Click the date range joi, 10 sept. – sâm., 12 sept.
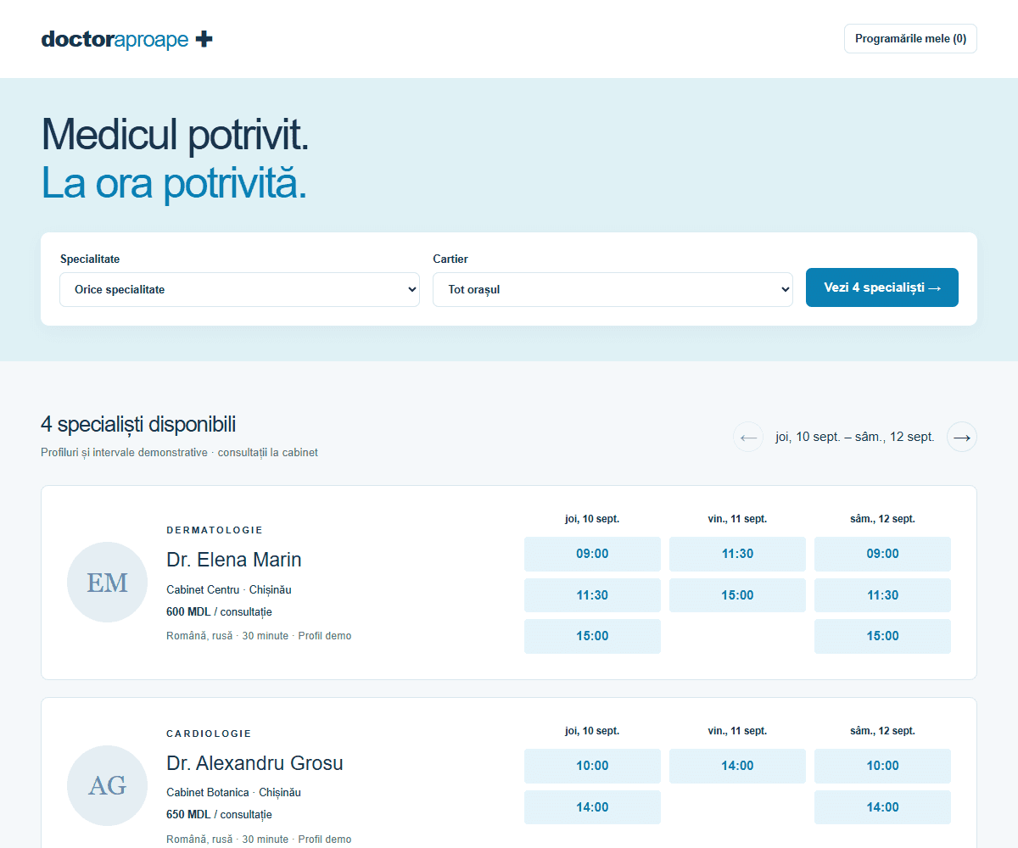This screenshot has height=848, width=1018. click(855, 437)
